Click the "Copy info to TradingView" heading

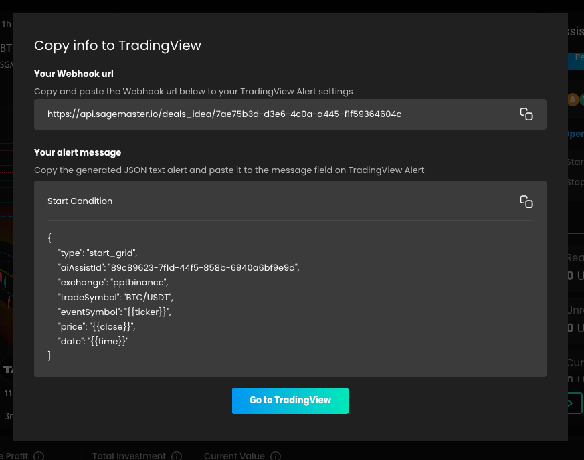118,45
